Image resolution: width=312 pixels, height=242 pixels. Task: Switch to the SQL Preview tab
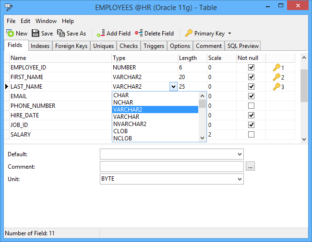pyautogui.click(x=243, y=46)
